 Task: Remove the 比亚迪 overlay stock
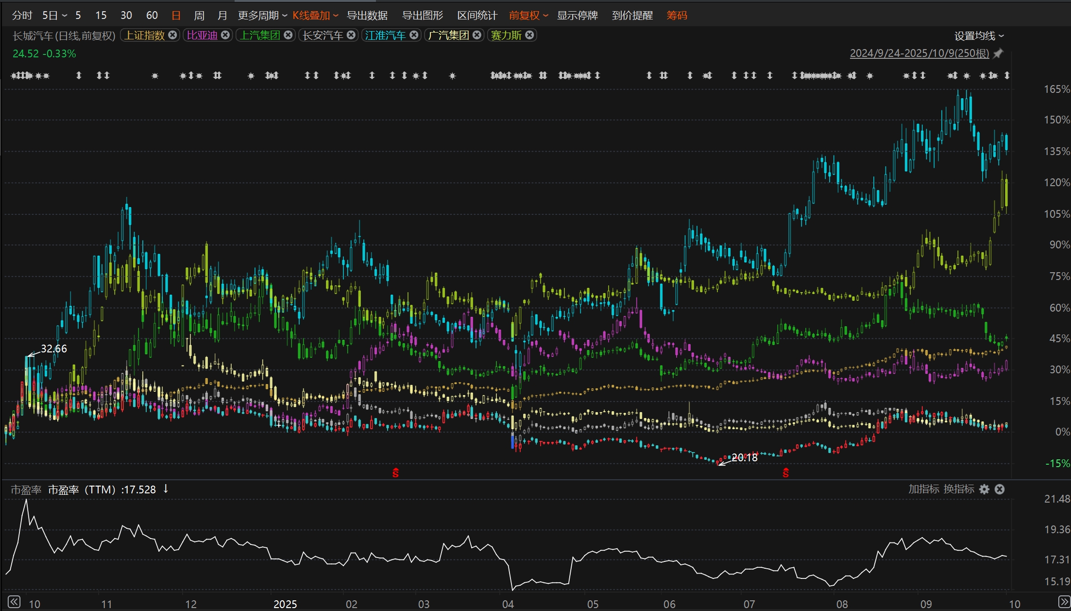tap(225, 35)
